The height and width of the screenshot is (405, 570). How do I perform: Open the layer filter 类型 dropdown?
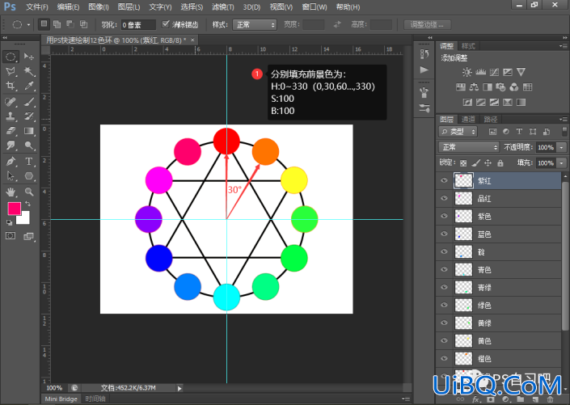[x=458, y=132]
